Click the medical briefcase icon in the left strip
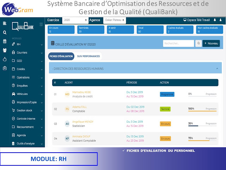This screenshot has width=226, height=170. coord(5,68)
